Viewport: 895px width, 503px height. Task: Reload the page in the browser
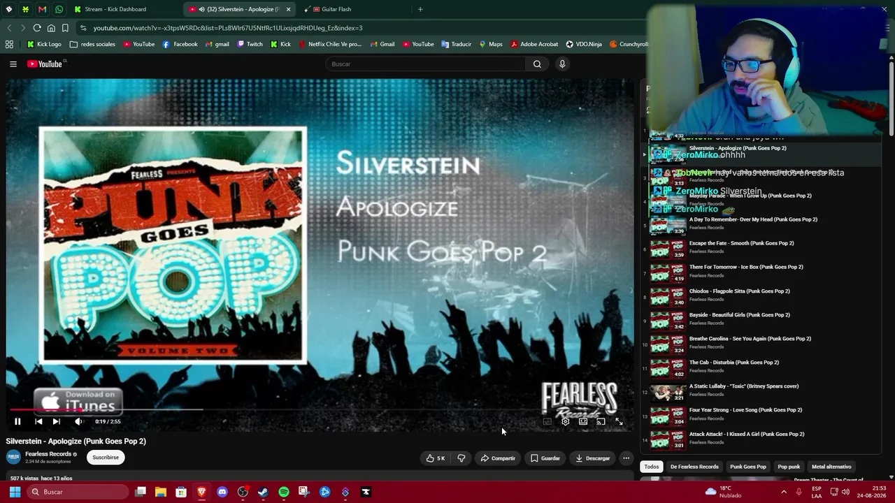coord(37,28)
